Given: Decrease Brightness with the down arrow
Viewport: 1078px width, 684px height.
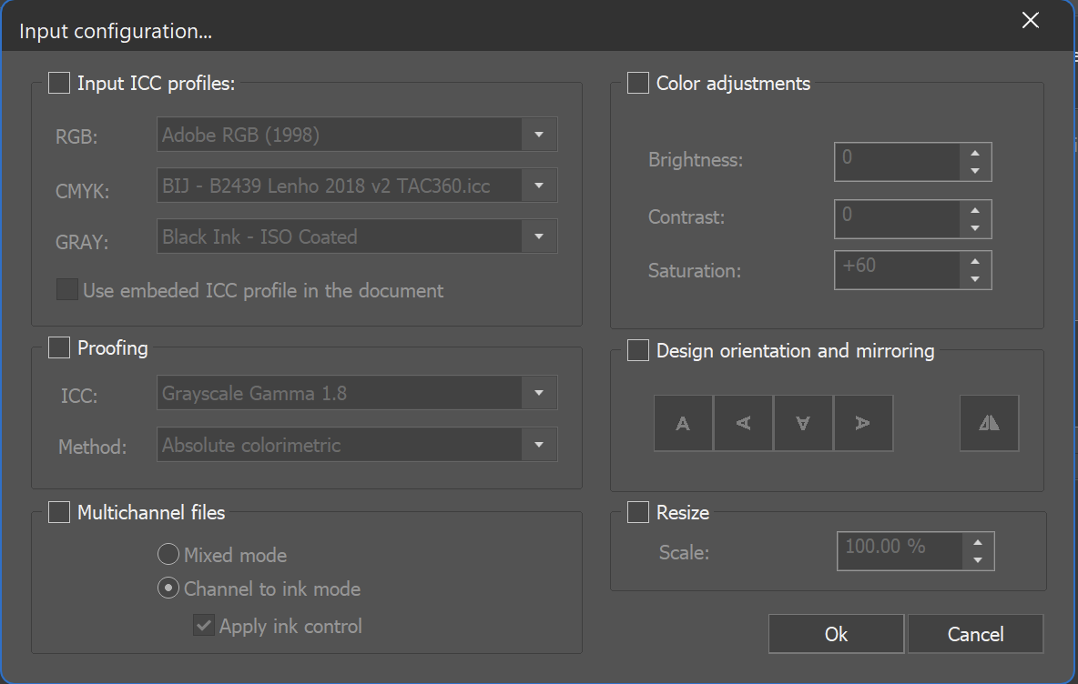Looking at the screenshot, I should [x=975, y=171].
